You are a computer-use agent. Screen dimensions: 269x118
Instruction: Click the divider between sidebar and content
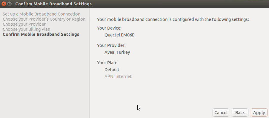pyautogui.click(x=90, y=63)
